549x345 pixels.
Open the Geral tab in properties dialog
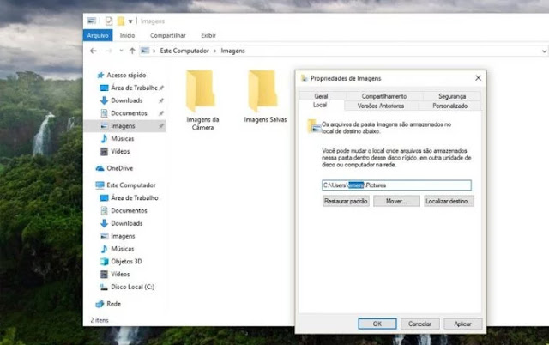321,96
